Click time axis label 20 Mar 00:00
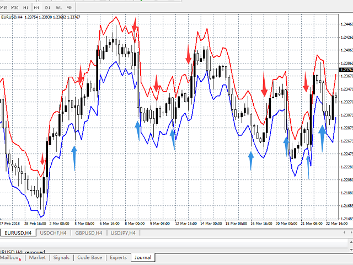Screen dimensions: 353x265 [x=286, y=224]
